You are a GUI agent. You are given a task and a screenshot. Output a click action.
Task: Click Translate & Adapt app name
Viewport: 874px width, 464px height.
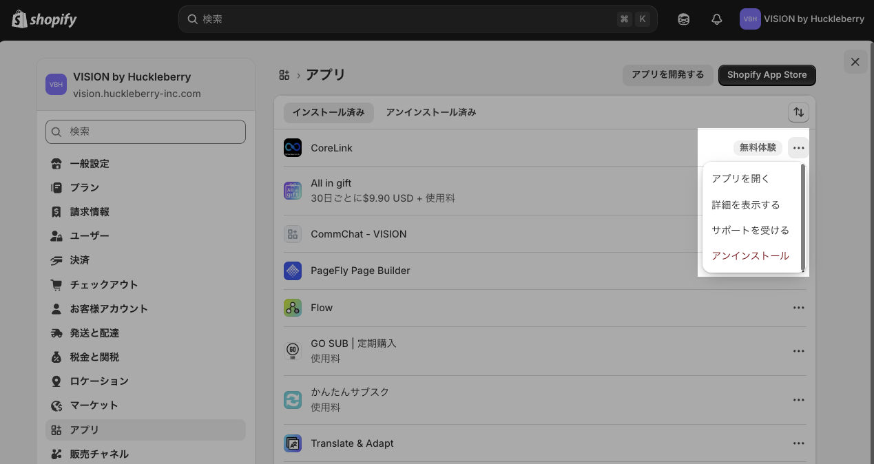[x=352, y=443]
